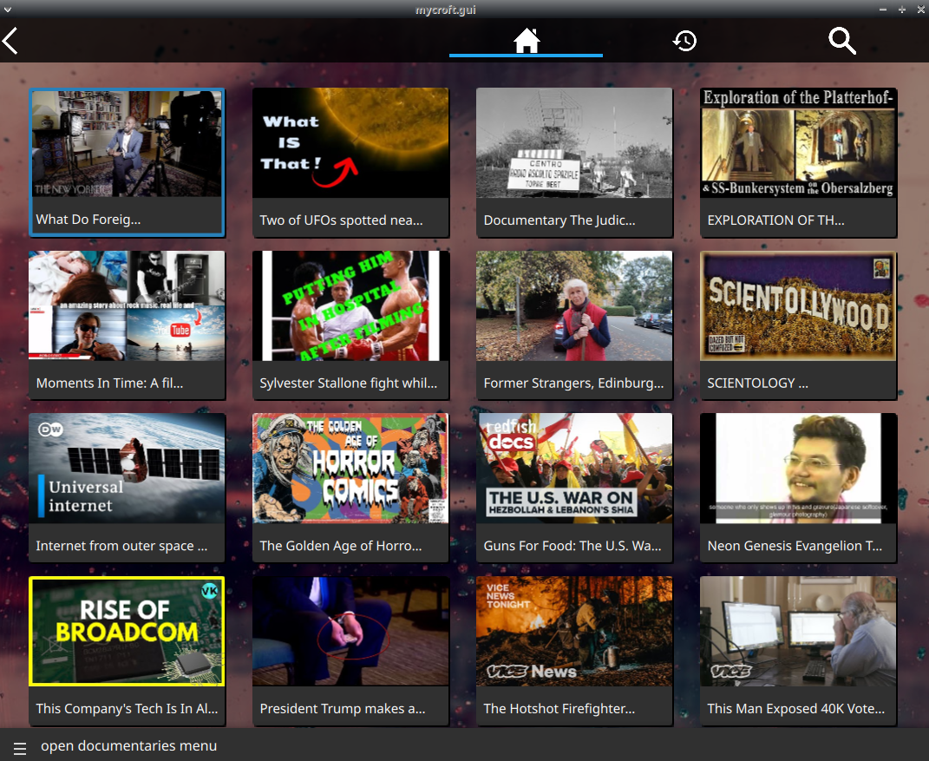Click 'President Trump makes a...' title text
This screenshot has height=761, width=929.
point(343,709)
